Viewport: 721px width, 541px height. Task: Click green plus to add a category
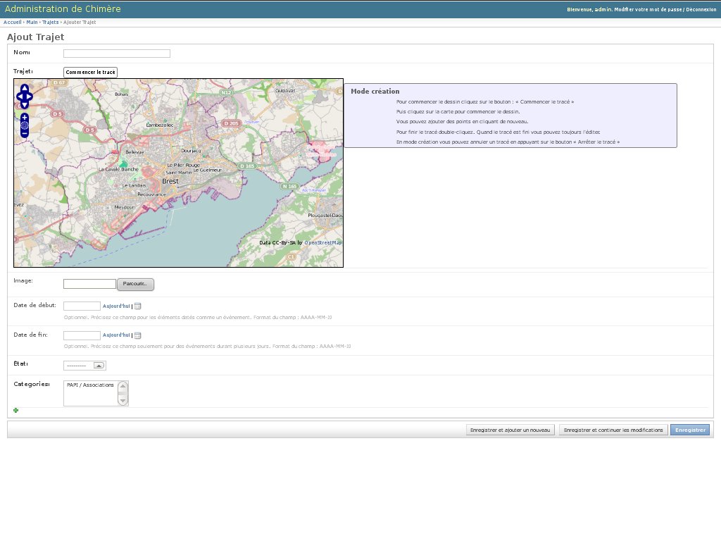pyautogui.click(x=16, y=410)
